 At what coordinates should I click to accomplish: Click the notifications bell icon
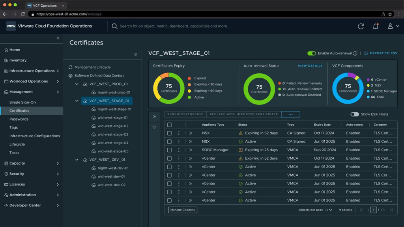(x=376, y=26)
